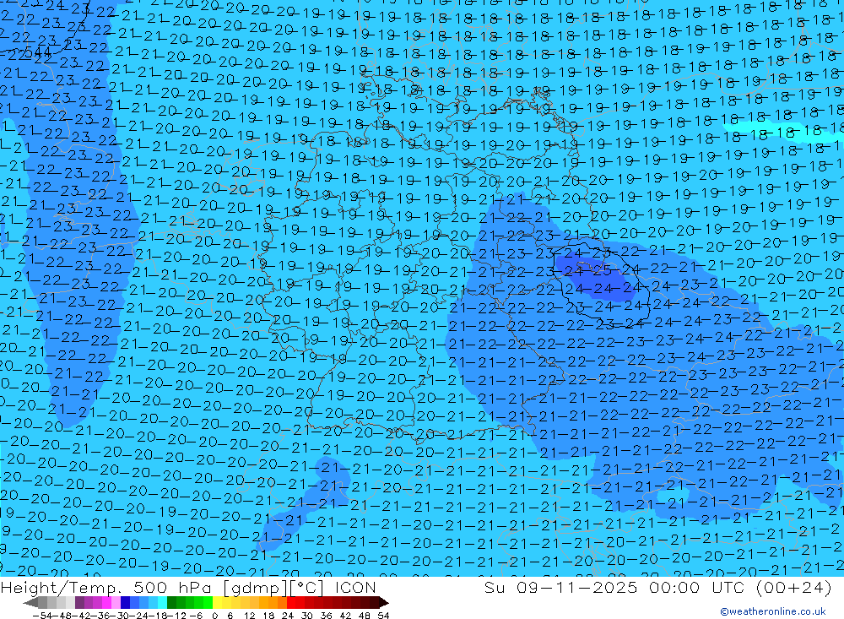This screenshot has width=844, height=619.
Task: Click the 'ICON' model name label
Action: click(x=355, y=587)
